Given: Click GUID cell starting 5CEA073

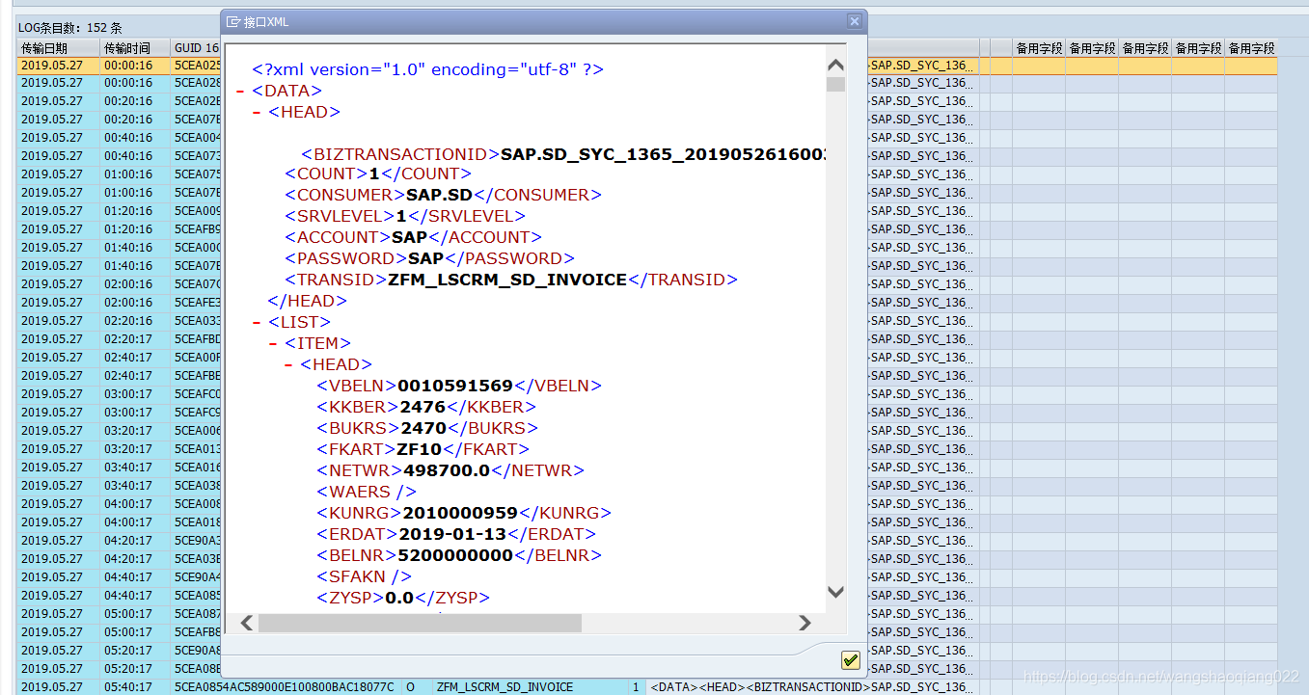Looking at the screenshot, I should click(197, 156).
